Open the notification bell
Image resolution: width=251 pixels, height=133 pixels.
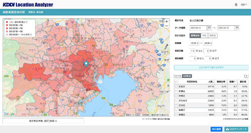click(236, 4)
